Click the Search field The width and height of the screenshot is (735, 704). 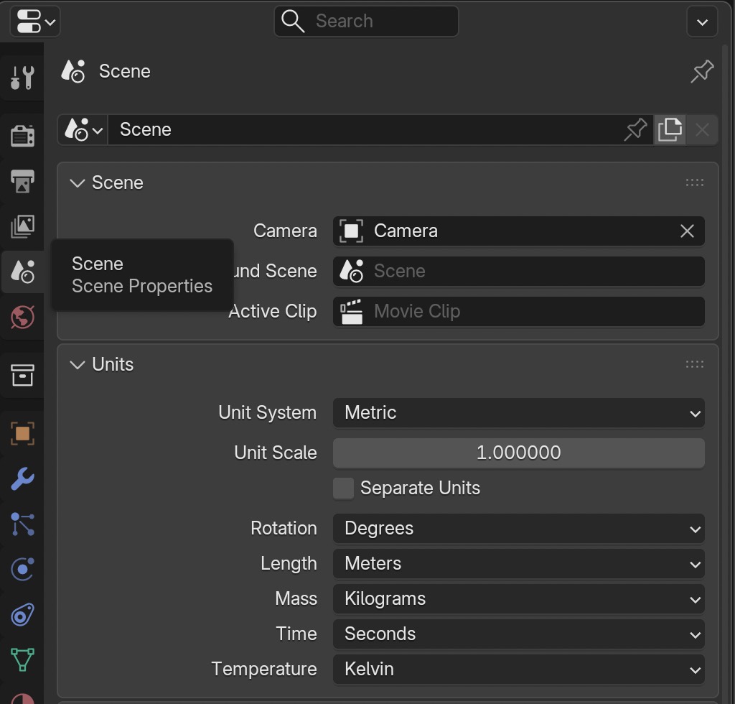366,22
